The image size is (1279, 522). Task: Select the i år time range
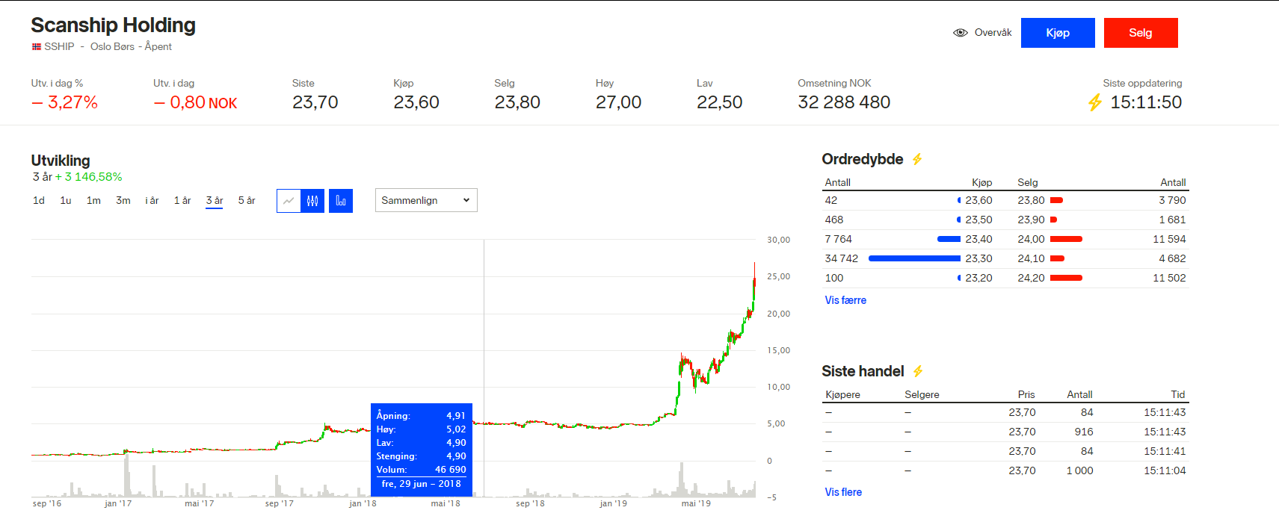(x=152, y=200)
